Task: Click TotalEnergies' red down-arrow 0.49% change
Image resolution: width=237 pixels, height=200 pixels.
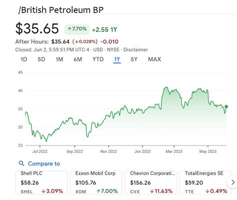Action: click(x=216, y=191)
